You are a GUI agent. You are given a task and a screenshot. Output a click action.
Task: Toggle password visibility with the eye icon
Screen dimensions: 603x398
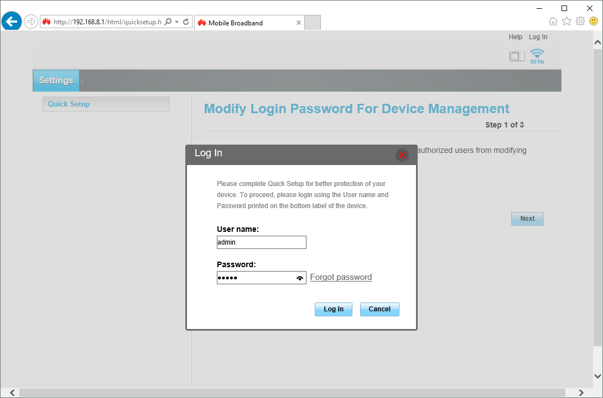click(300, 278)
